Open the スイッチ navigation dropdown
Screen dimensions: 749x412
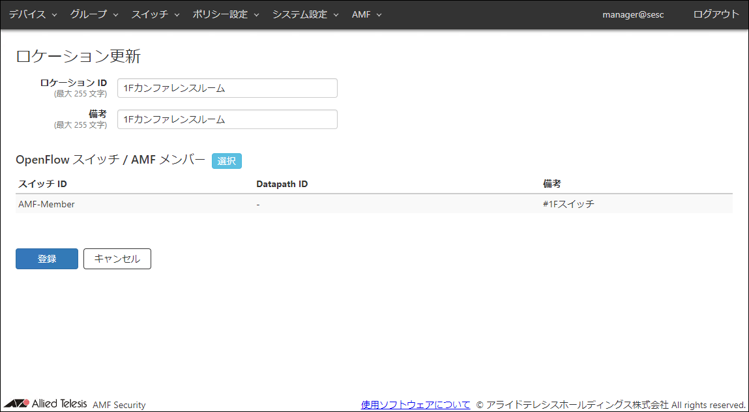[155, 14]
